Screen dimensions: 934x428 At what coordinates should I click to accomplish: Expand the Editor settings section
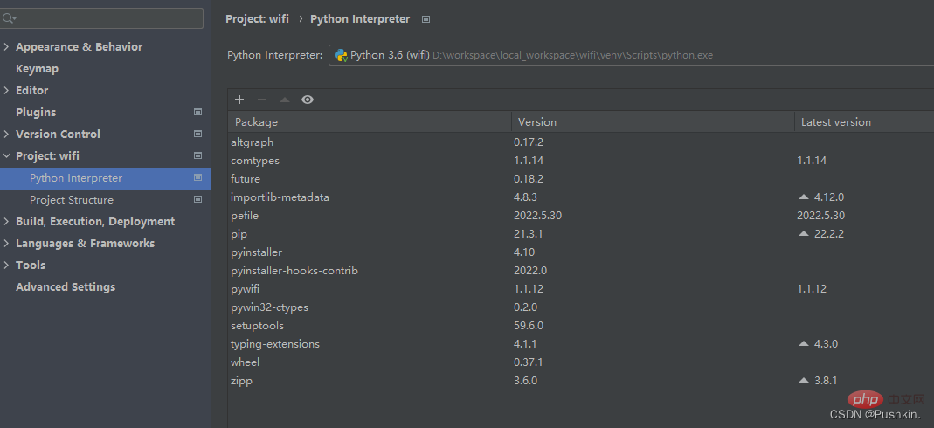[x=6, y=91]
